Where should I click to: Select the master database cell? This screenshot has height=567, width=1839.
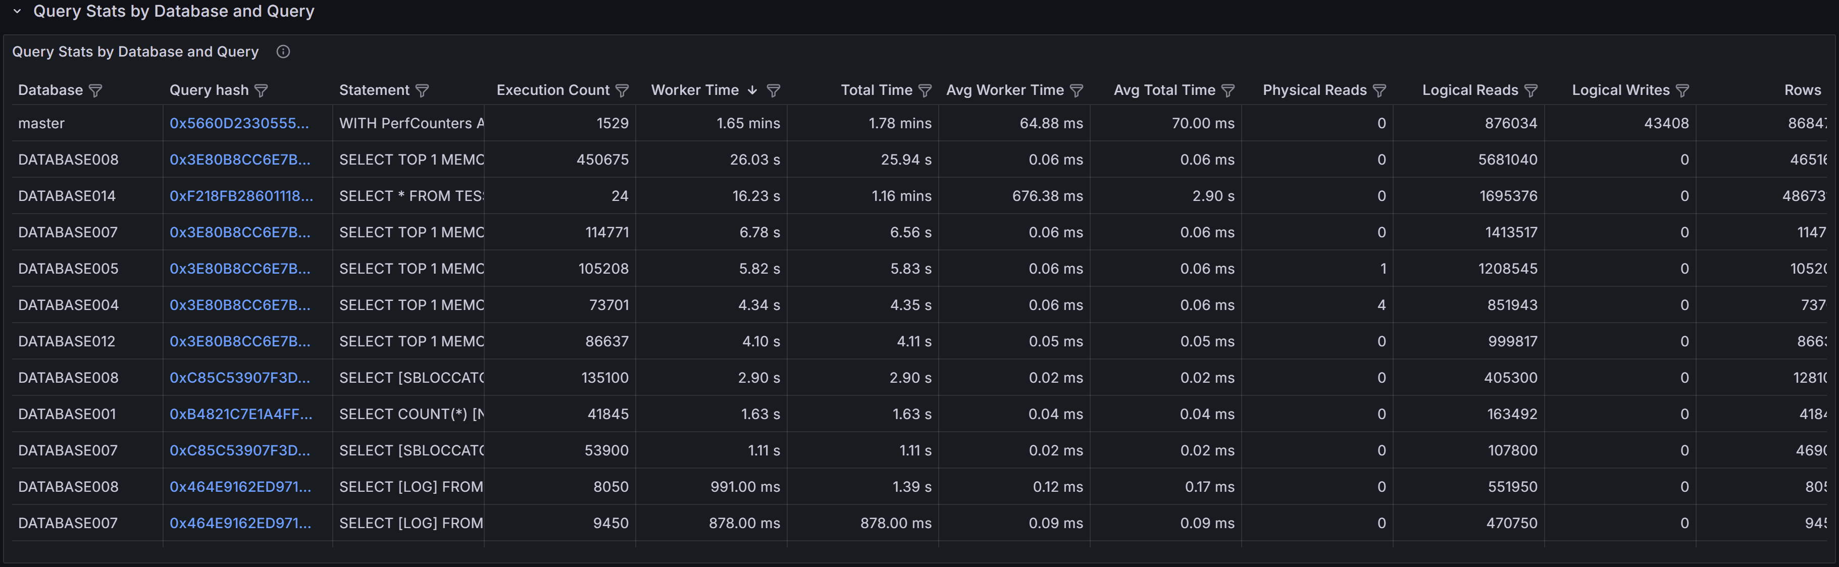(x=41, y=123)
